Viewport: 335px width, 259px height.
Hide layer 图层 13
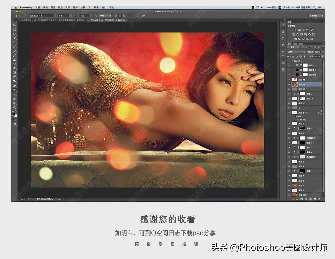289,89
